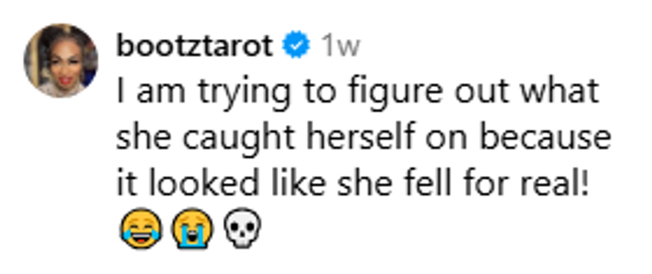The height and width of the screenshot is (274, 652).
Task: Click the bootztarot username
Action: (x=194, y=46)
